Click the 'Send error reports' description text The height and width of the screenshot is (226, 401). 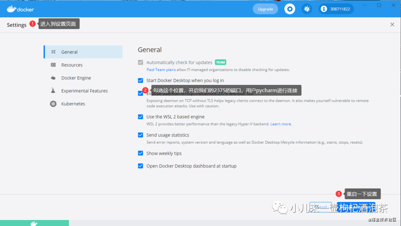pos(254,143)
